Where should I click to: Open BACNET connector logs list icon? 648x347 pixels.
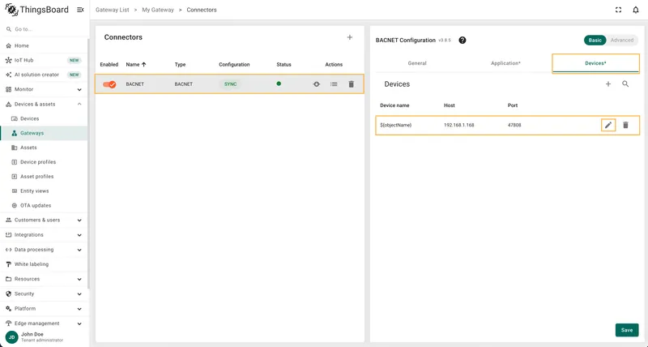(x=334, y=84)
